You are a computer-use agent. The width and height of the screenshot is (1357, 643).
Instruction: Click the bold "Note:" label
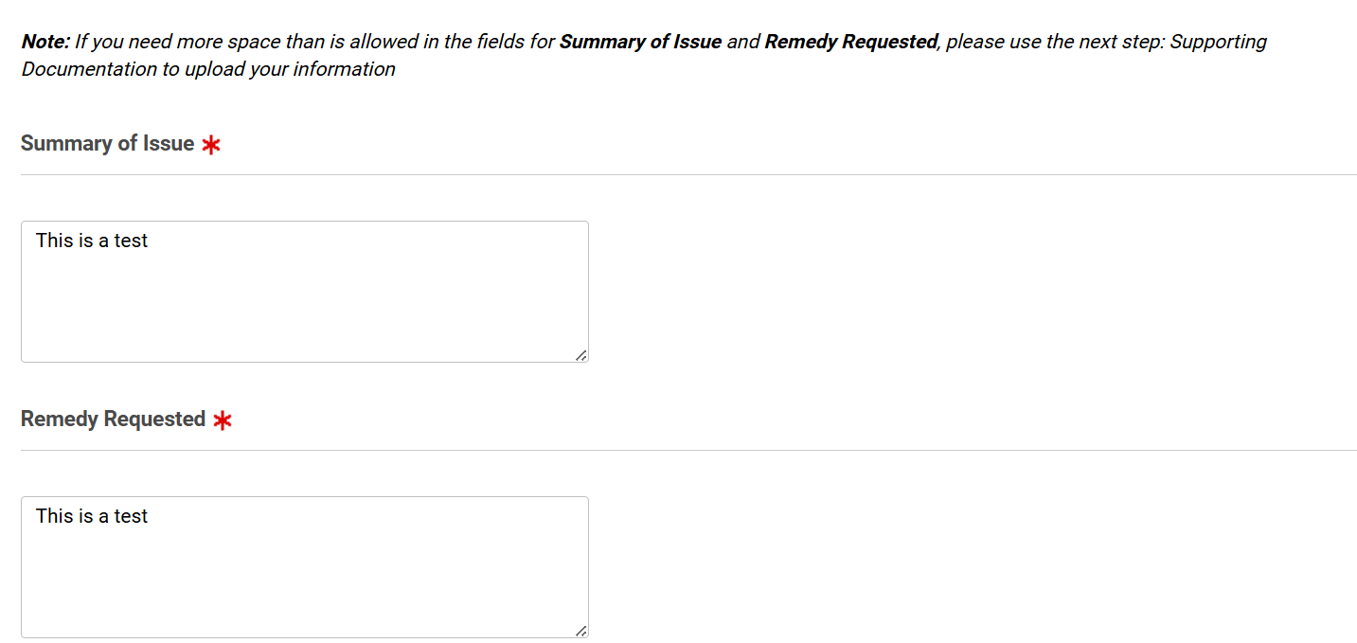pyautogui.click(x=45, y=42)
